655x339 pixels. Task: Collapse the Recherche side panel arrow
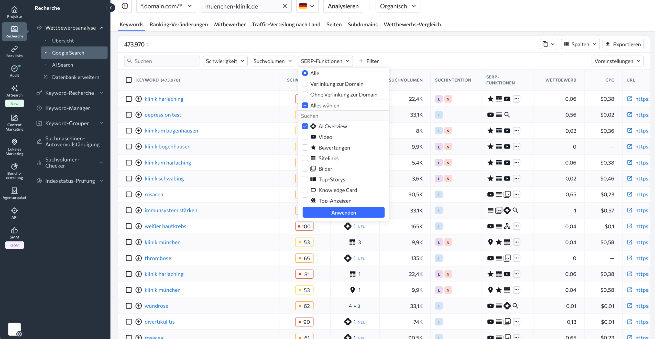point(111,8)
